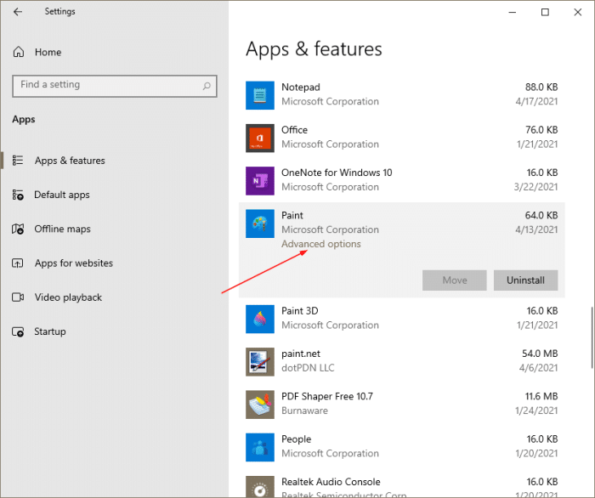Select the People app entry name
This screenshot has height=498, width=595.
click(297, 439)
